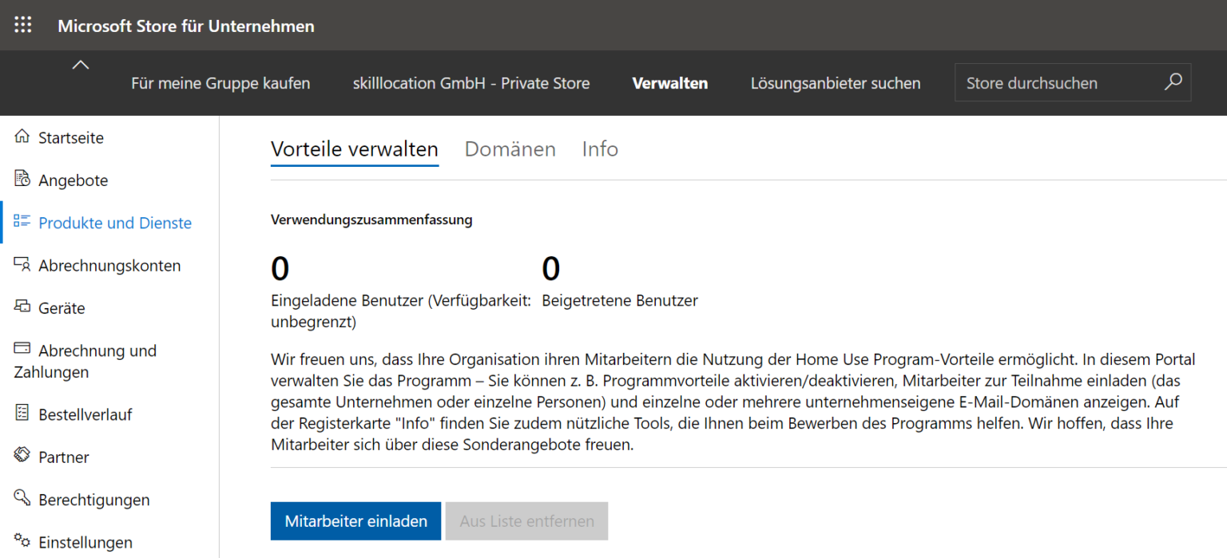Click the Produkte und Dienste list icon
Viewport: 1227px width, 558px height.
[22, 222]
